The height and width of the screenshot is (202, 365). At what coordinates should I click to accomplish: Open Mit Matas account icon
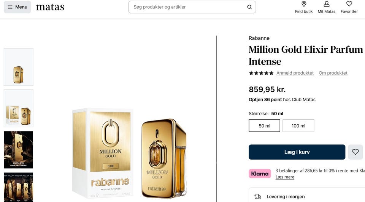click(x=326, y=7)
